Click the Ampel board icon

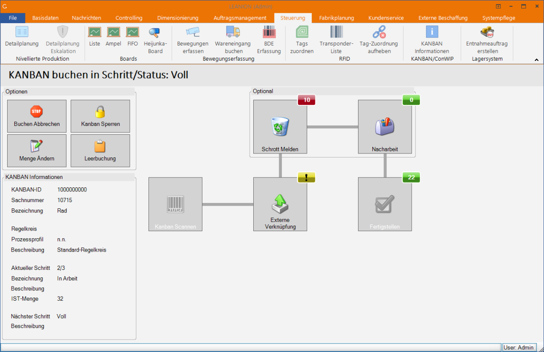[113, 33]
